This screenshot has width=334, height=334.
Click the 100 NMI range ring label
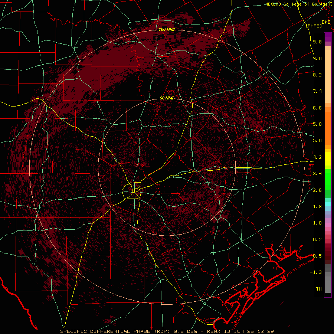coord(167,29)
